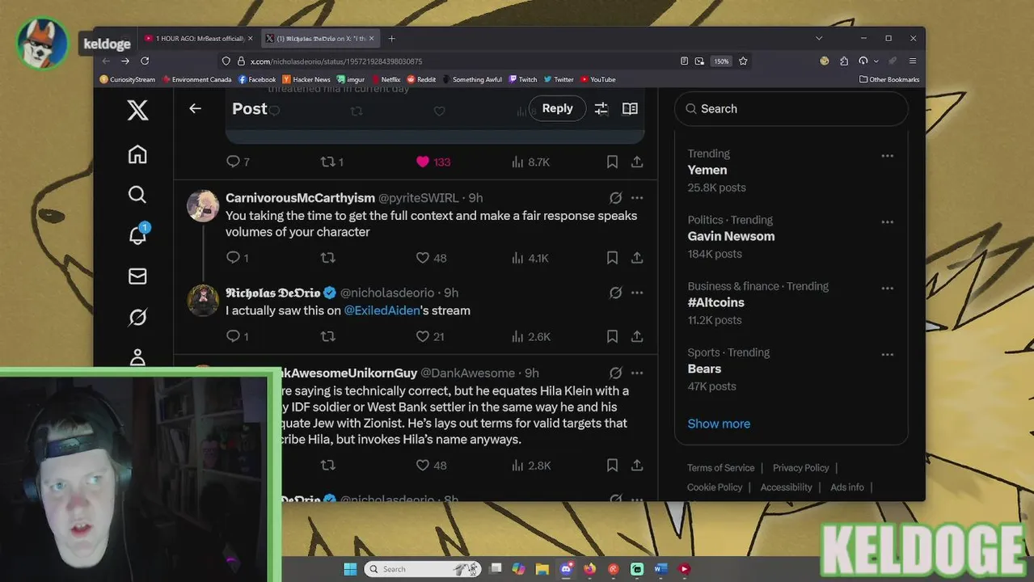Viewport: 1034px width, 582px height.
Task: Switch to the MrBeast YouTube tab
Action: (x=199, y=38)
